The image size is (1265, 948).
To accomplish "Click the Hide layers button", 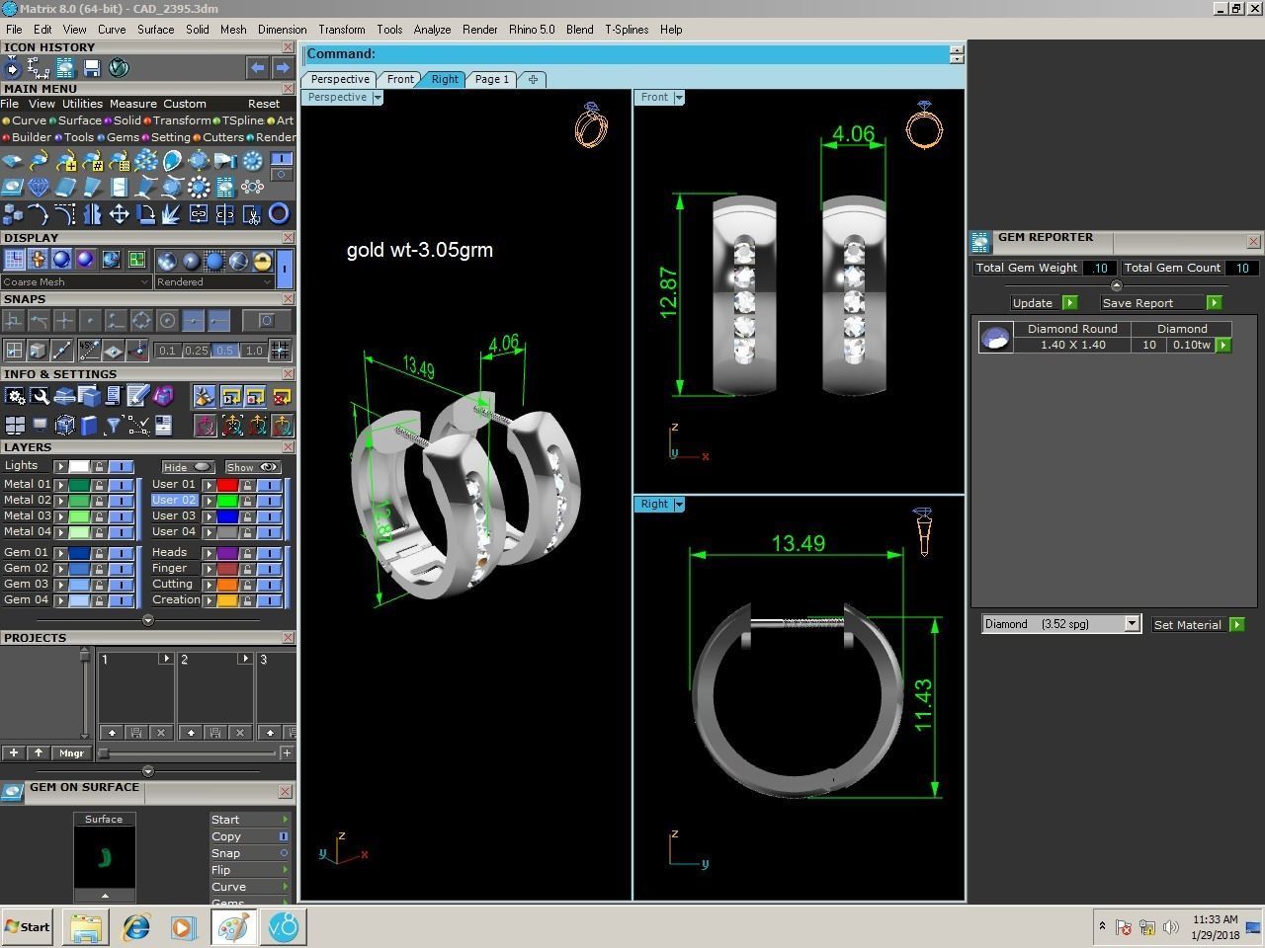I will click(188, 467).
